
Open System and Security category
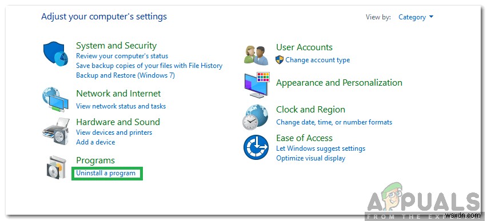[116, 46]
